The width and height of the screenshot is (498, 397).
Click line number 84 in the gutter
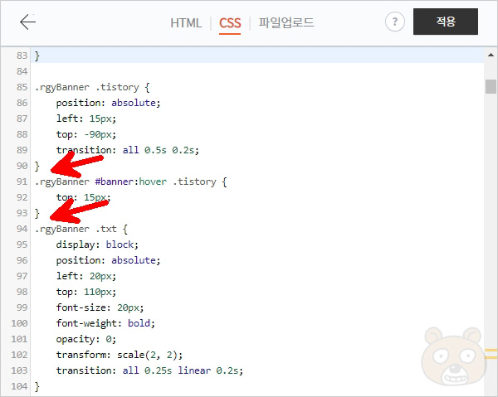pyautogui.click(x=22, y=71)
